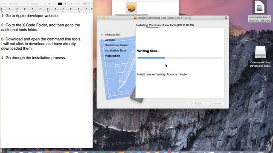Open the Regular typeface dropdown
Screen dimensions: 273x153
pyautogui.click(x=38, y=4)
